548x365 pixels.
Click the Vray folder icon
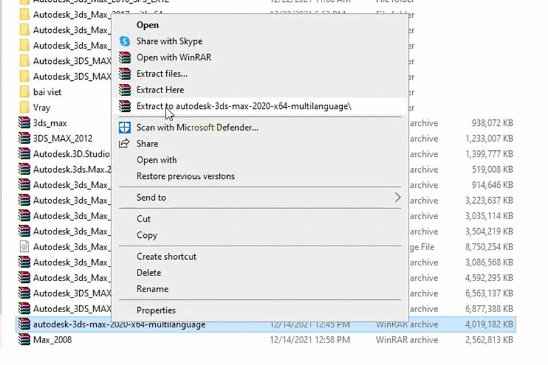(x=24, y=107)
